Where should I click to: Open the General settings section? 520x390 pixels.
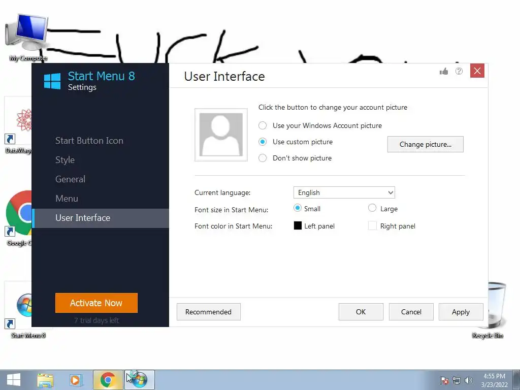tap(70, 179)
